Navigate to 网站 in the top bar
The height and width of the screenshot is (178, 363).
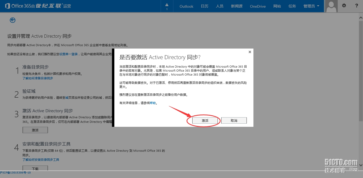pos(277,6)
